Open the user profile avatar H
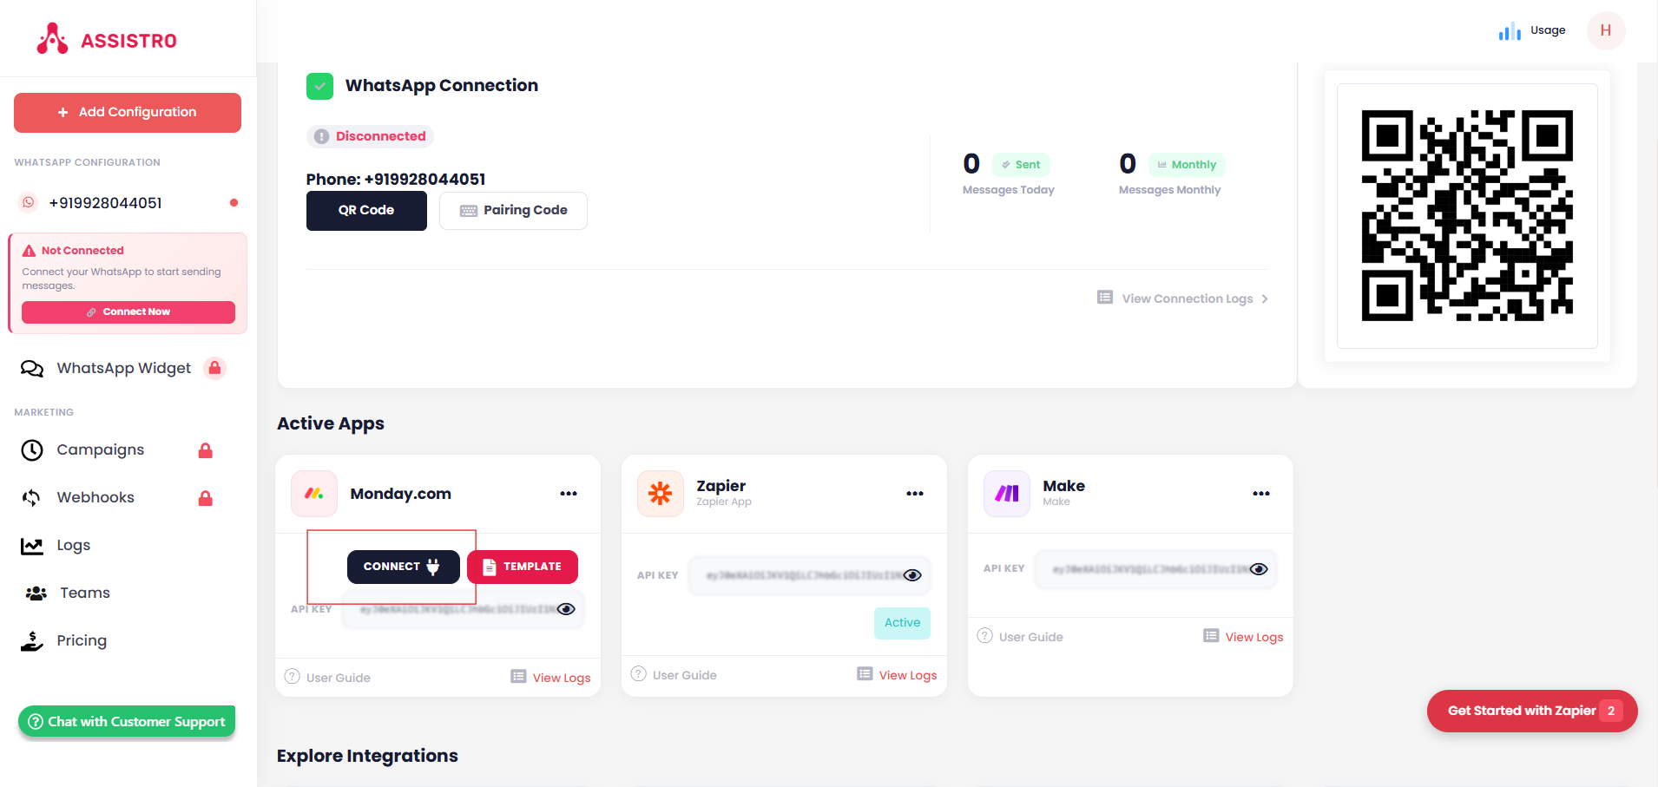The height and width of the screenshot is (787, 1658). tap(1605, 30)
